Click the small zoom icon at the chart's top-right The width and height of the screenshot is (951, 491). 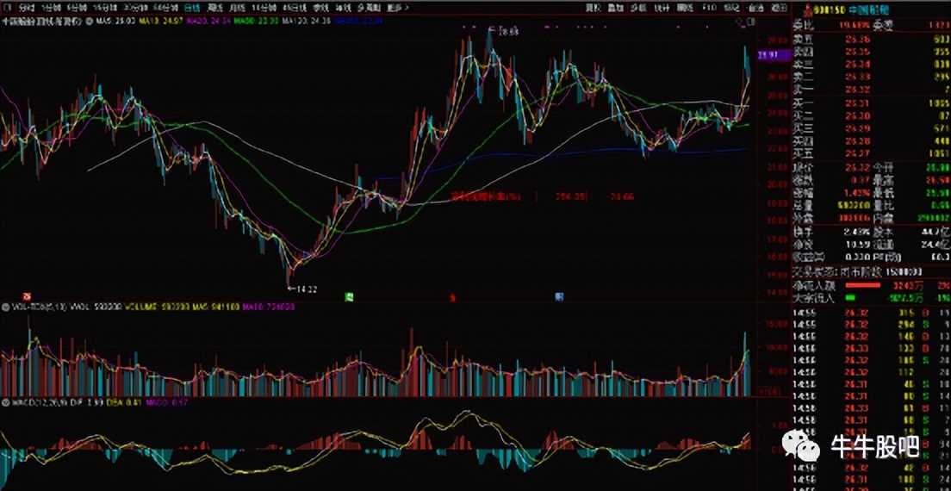pos(740,22)
